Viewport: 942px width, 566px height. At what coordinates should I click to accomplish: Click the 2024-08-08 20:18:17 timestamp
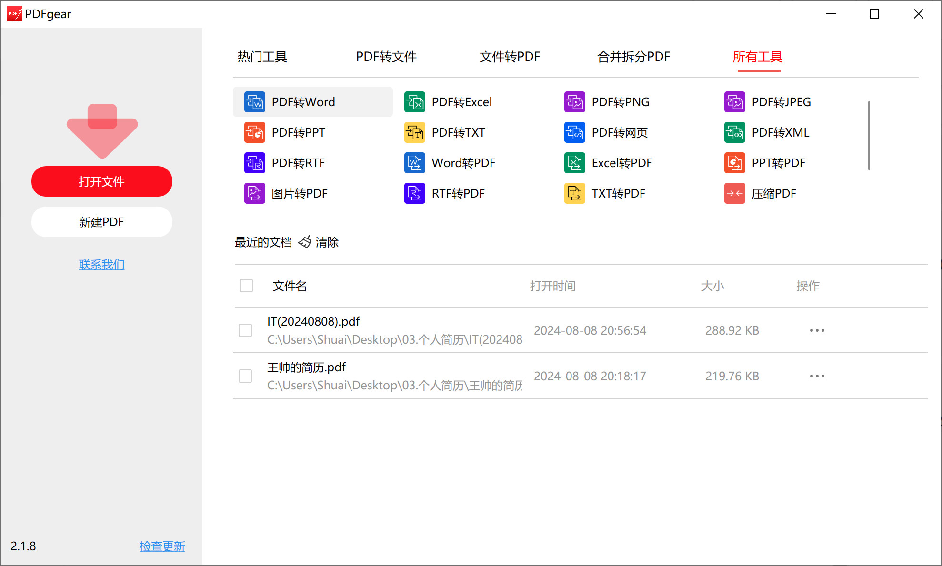(590, 376)
